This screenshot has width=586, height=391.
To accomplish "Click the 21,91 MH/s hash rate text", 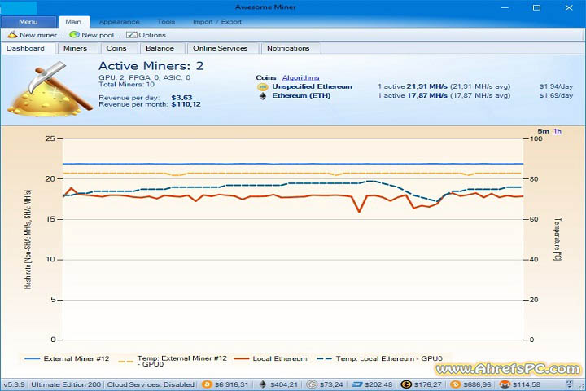I will [426, 86].
